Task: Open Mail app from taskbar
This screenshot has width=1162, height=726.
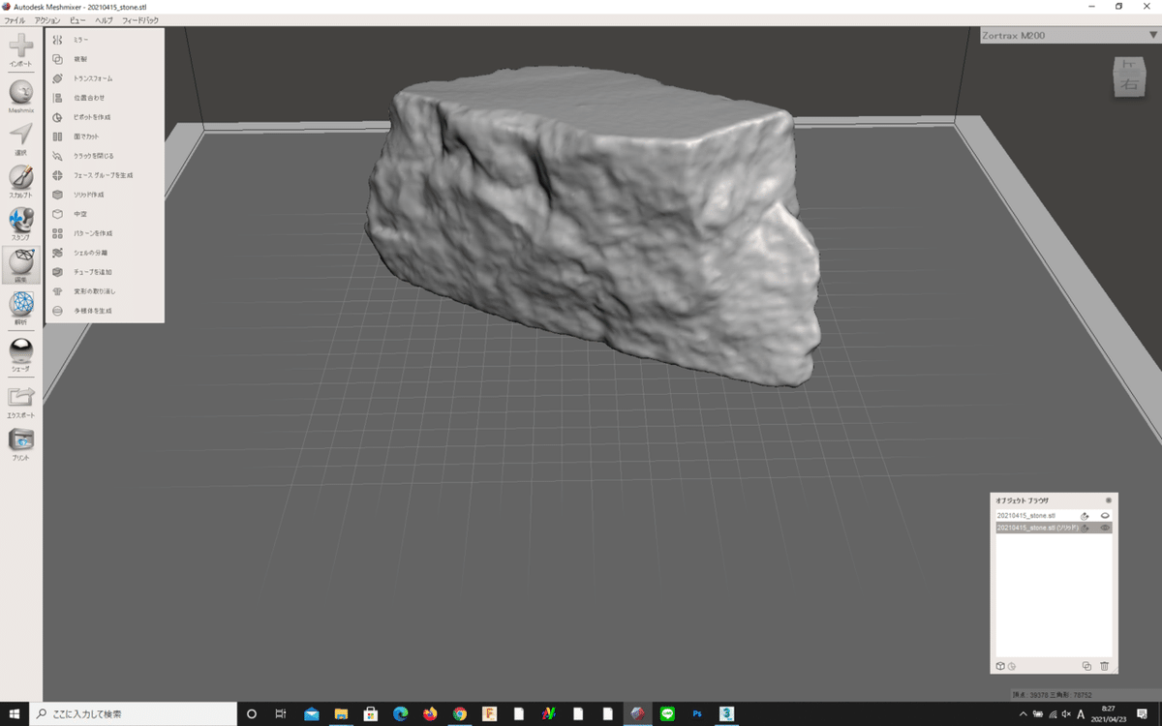Action: pyautogui.click(x=311, y=713)
